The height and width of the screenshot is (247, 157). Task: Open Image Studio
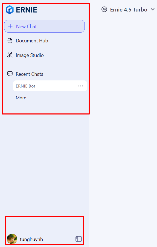tap(30, 55)
